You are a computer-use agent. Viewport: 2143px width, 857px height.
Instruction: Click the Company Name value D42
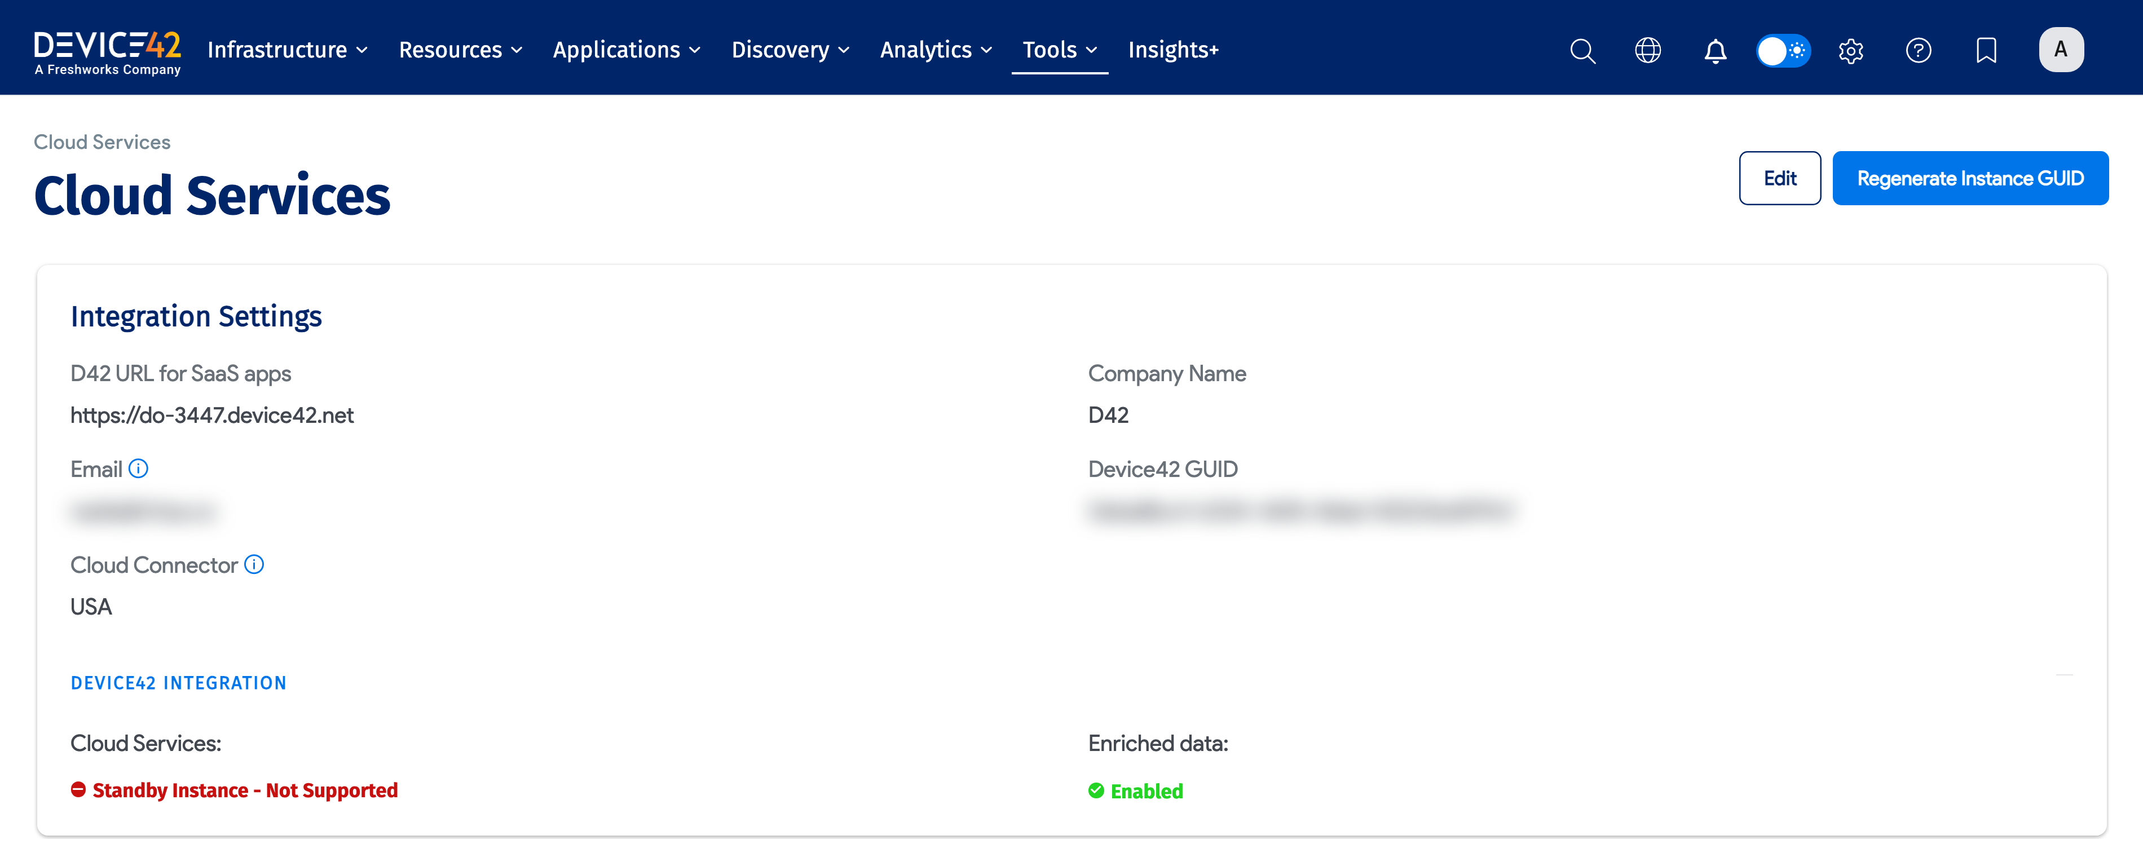pos(1108,415)
